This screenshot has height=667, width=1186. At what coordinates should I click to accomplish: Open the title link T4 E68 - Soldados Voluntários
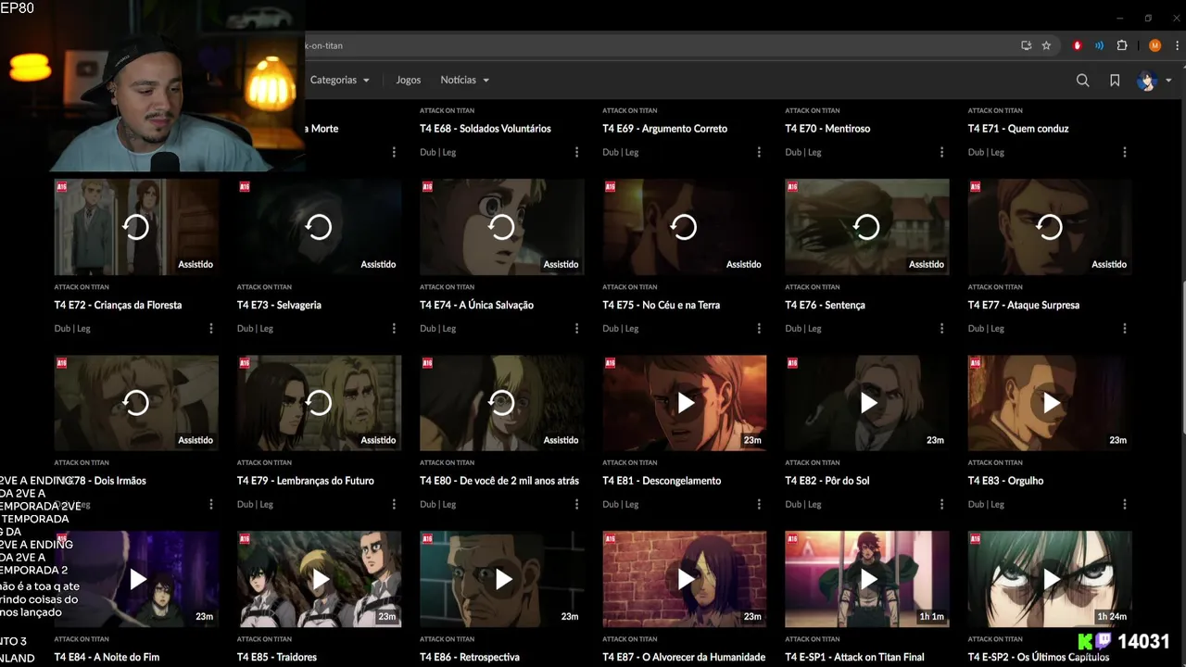click(x=486, y=129)
